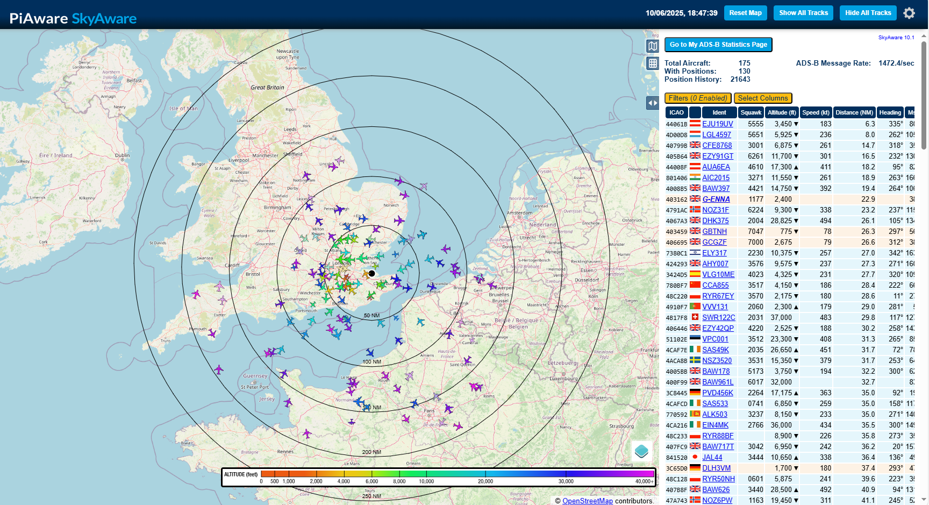Image resolution: width=929 pixels, height=505 pixels.
Task: Click the Ireland flag beside EIN4MK
Action: pos(695,424)
